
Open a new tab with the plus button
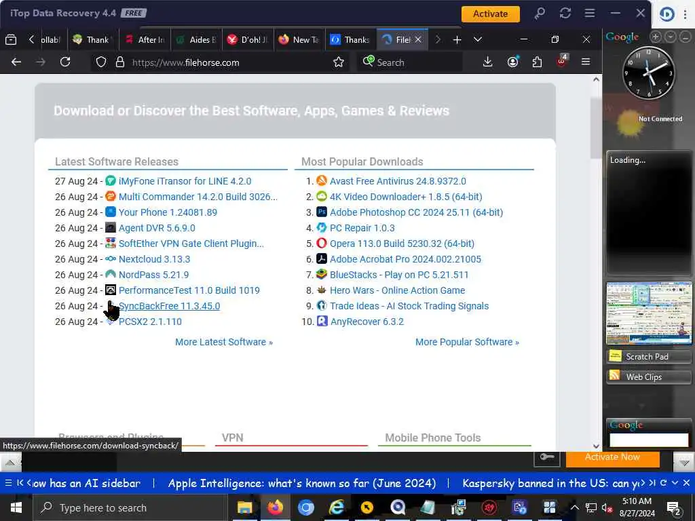[457, 40]
